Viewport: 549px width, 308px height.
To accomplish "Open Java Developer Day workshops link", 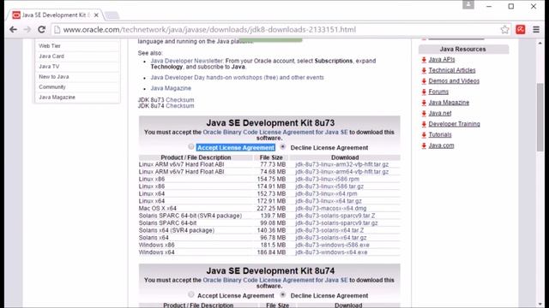I will point(237,78).
